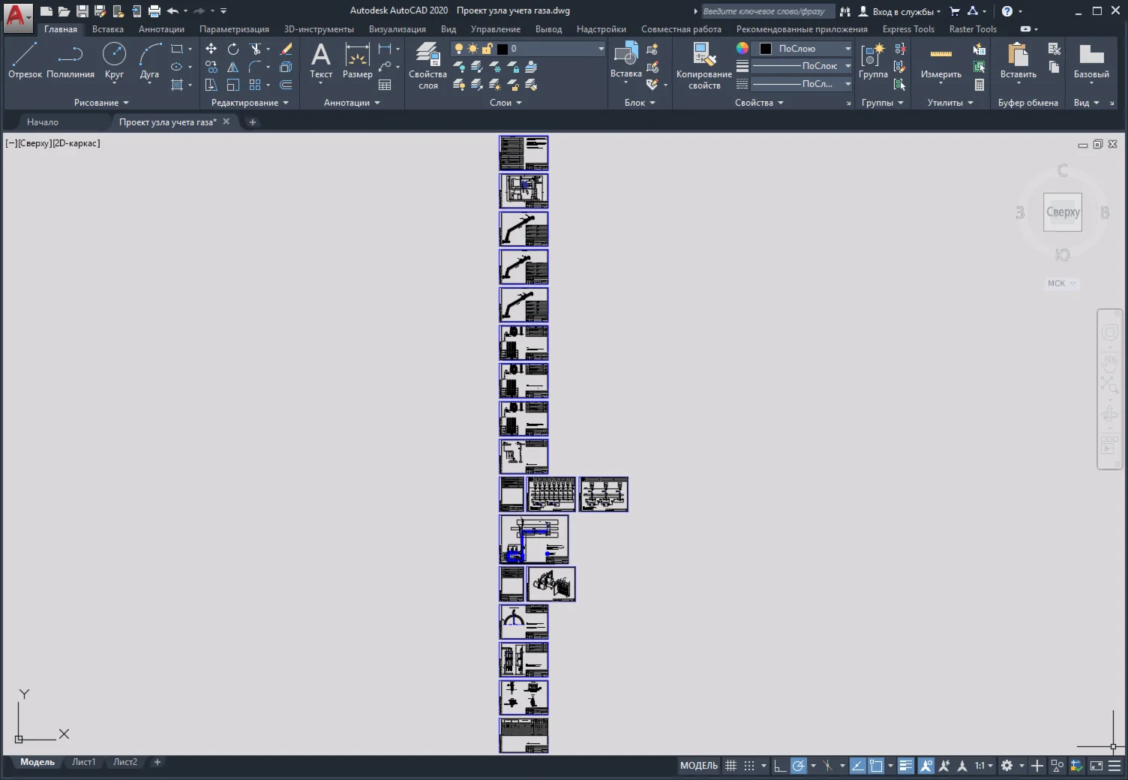Switch to the Лист1 layout tab
The width and height of the screenshot is (1128, 780).
(84, 762)
